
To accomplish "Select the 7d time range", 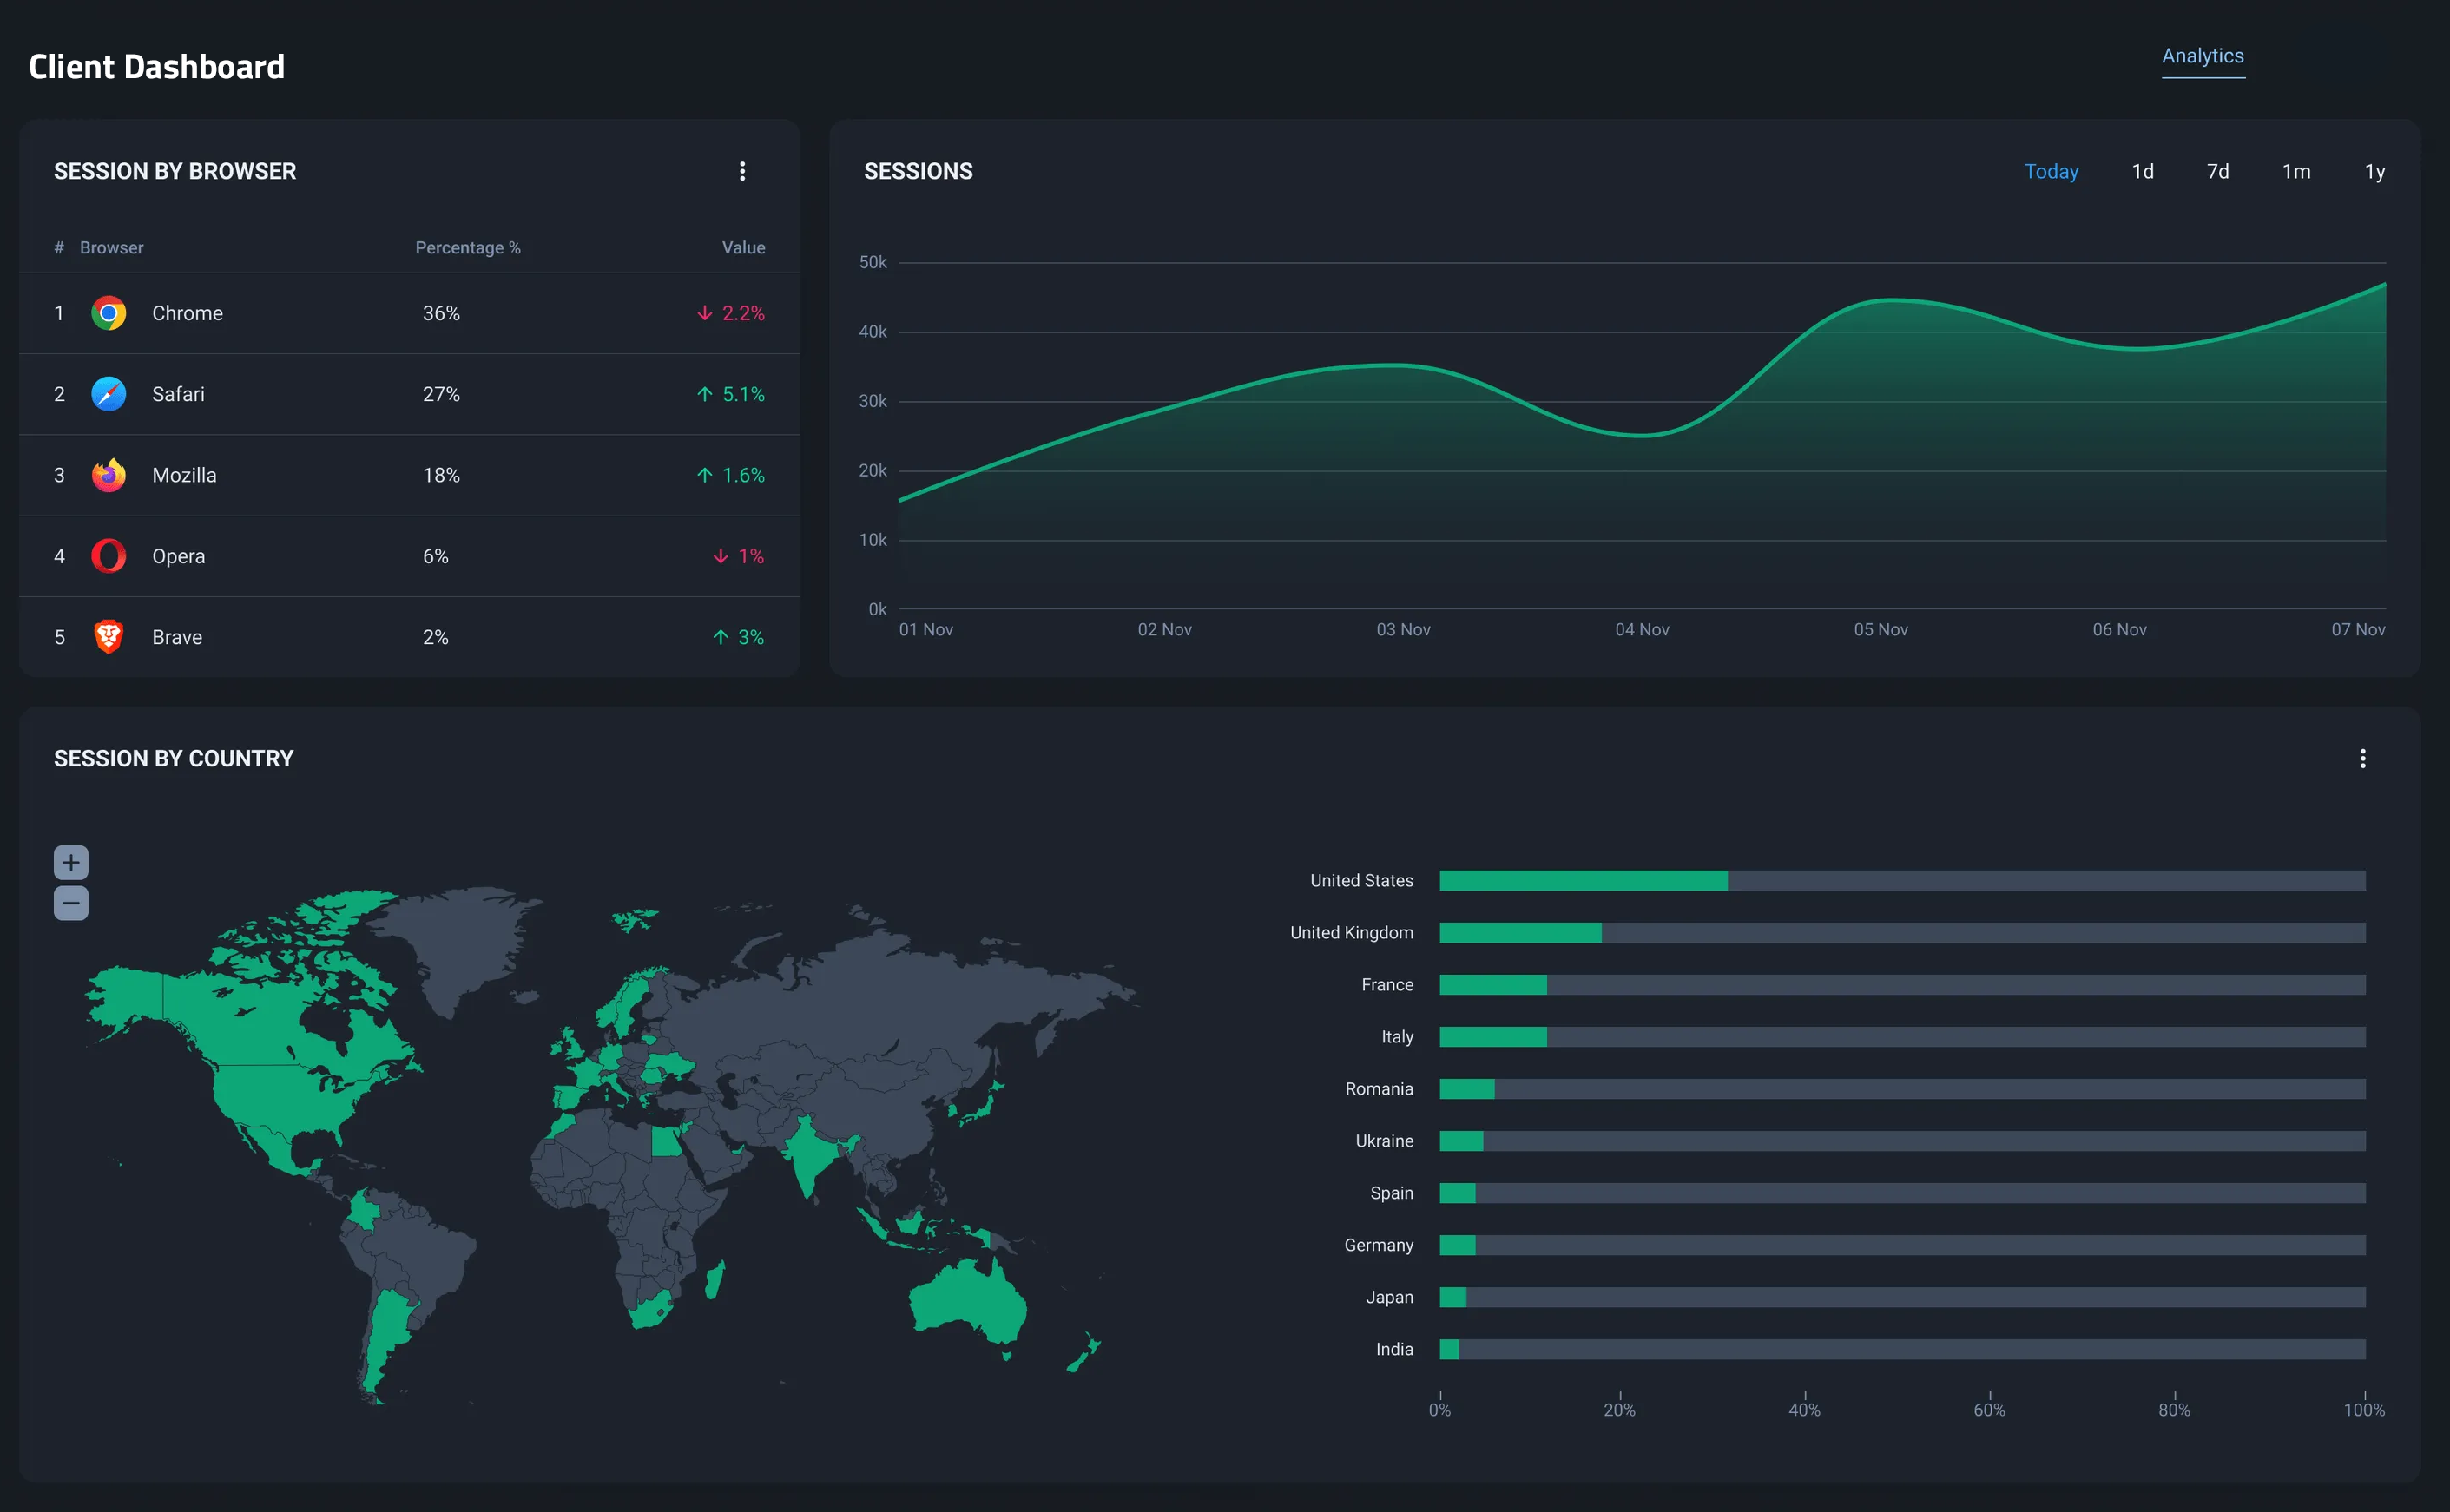I will coord(2217,171).
